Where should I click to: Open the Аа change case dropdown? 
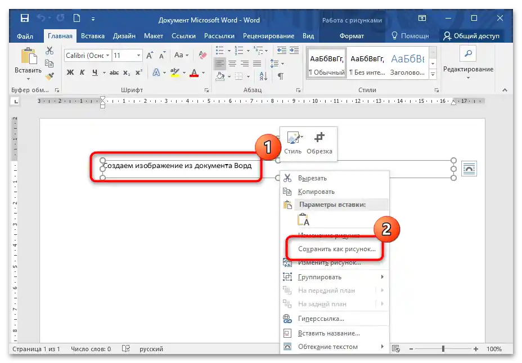click(181, 55)
